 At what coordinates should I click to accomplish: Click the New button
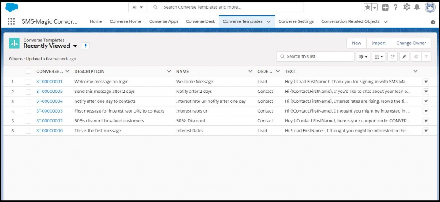[356, 43]
